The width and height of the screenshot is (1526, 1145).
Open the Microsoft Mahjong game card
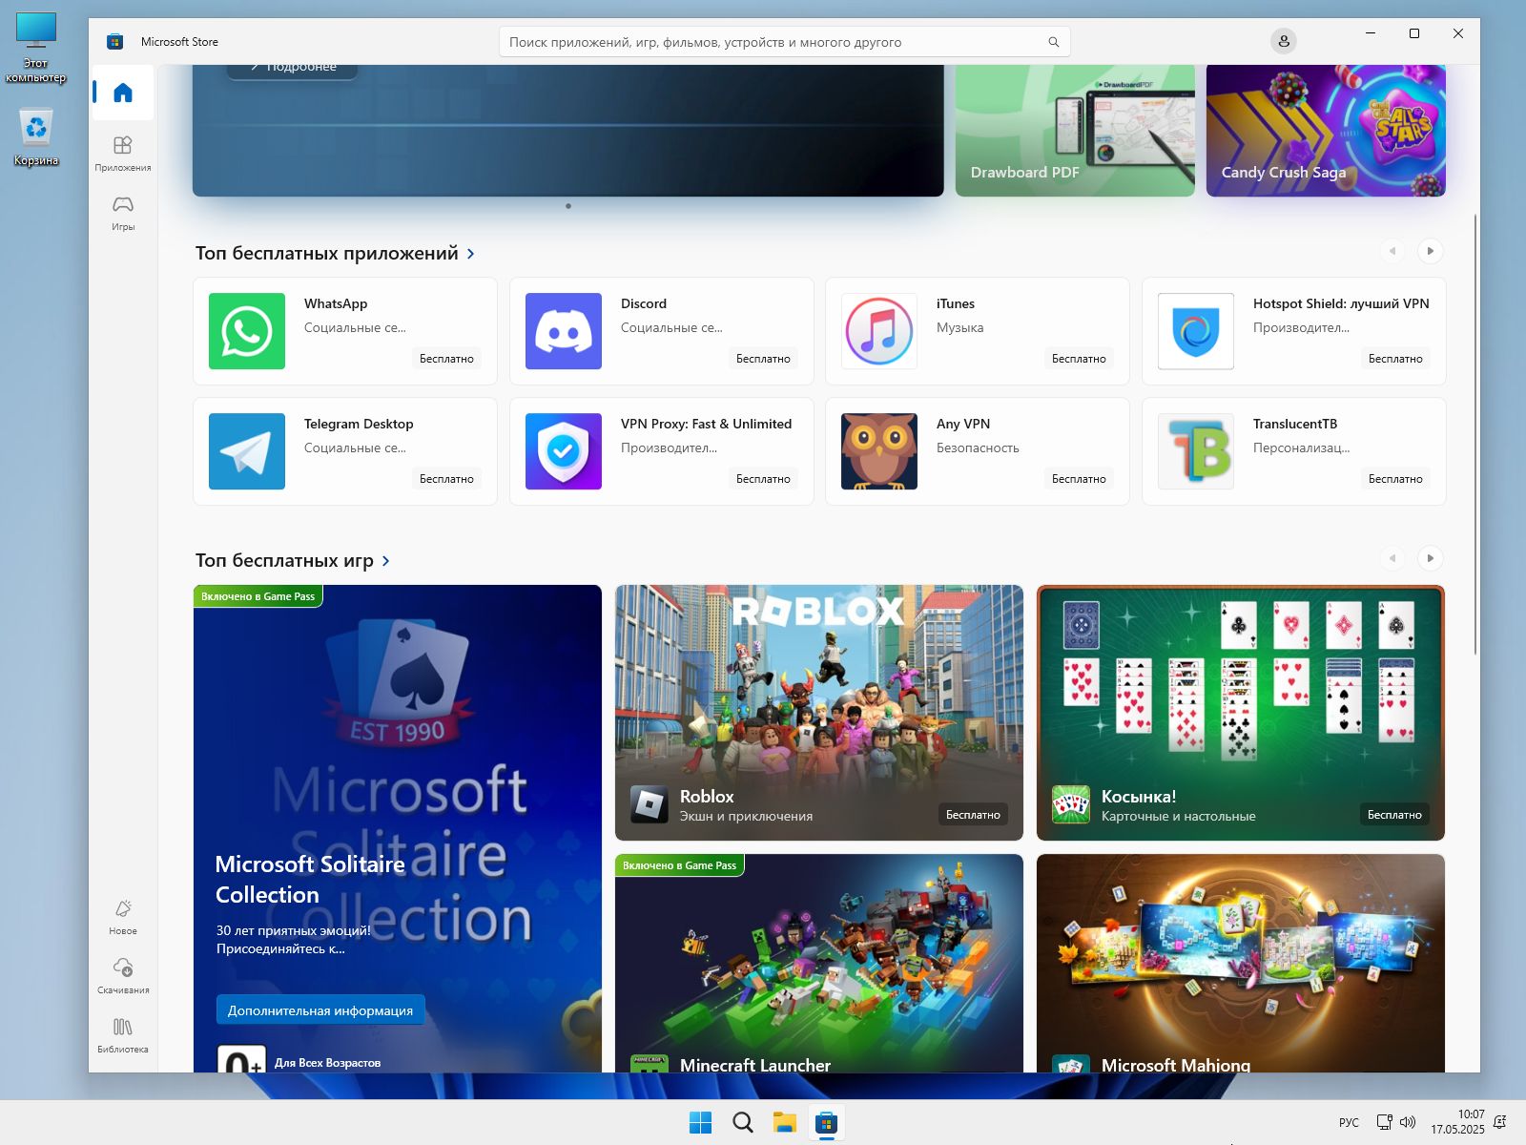[x=1241, y=963]
